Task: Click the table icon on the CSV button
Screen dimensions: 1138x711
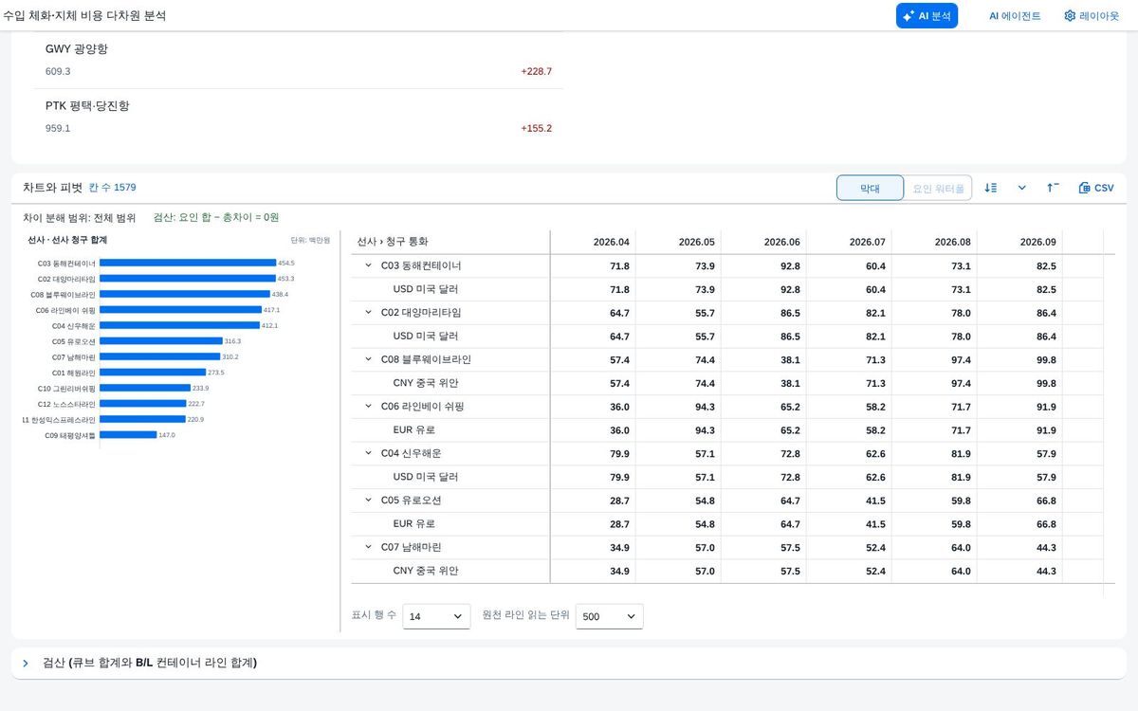Action: [x=1085, y=188]
